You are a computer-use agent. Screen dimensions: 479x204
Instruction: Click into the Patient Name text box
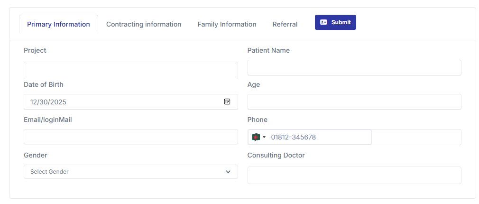(x=354, y=68)
